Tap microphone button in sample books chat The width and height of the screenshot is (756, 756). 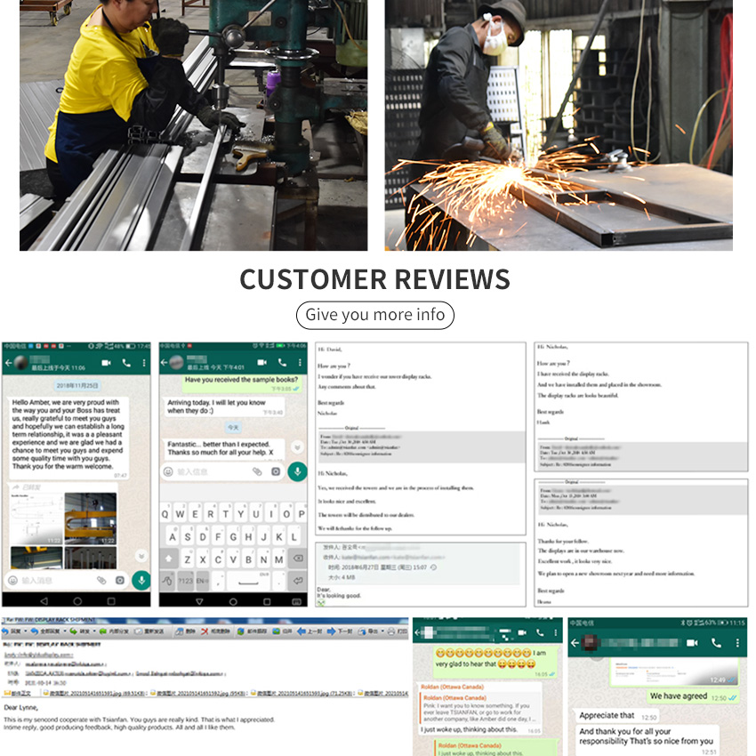297,471
